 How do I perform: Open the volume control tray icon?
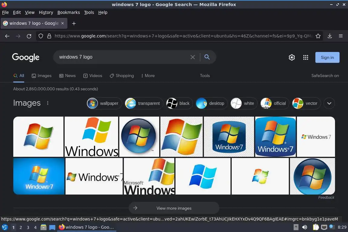pyautogui.click(x=304, y=227)
